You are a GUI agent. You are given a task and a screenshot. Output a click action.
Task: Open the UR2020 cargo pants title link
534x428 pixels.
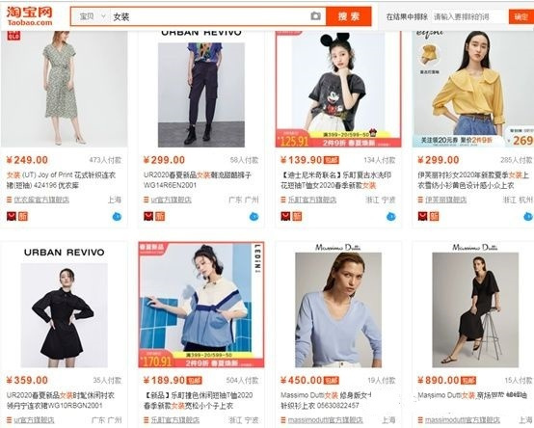pyautogui.click(x=198, y=180)
